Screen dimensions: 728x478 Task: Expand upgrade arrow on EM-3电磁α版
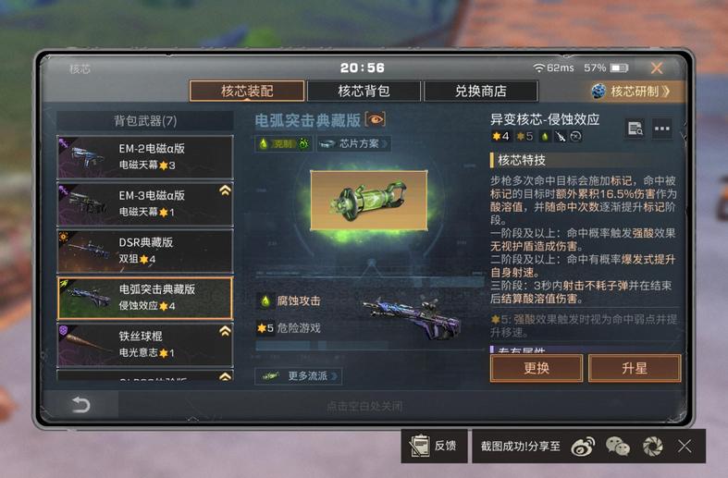pyautogui.click(x=225, y=190)
